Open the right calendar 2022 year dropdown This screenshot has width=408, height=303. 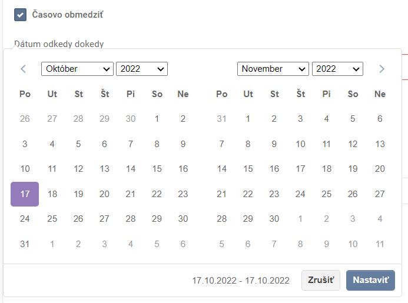337,69
